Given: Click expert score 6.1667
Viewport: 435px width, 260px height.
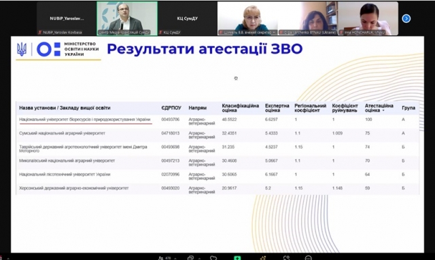Looking at the screenshot, I should click(271, 174).
